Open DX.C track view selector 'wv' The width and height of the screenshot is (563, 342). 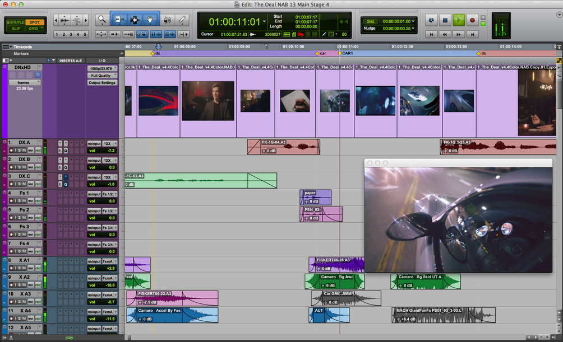[31, 184]
